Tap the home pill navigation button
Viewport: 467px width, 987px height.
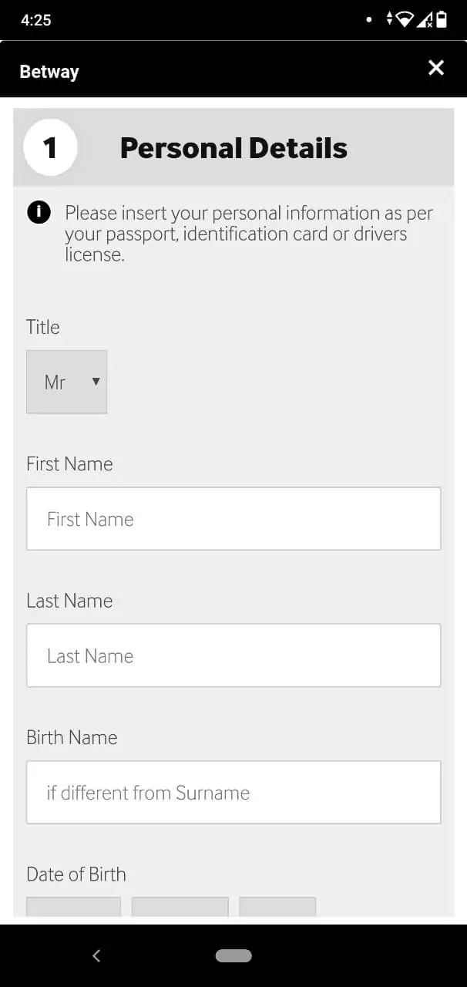point(234,955)
